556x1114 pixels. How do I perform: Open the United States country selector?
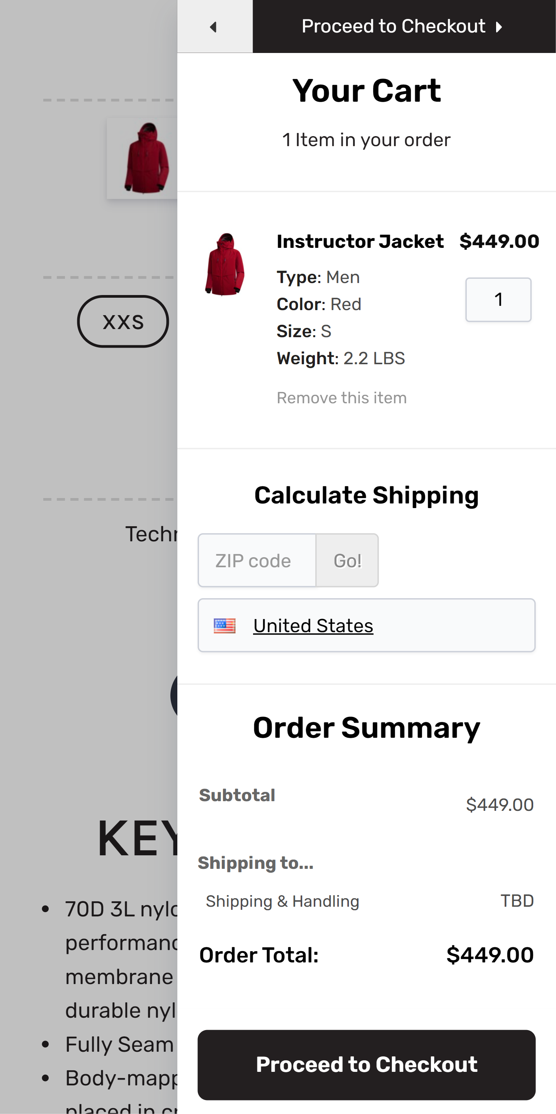(366, 625)
